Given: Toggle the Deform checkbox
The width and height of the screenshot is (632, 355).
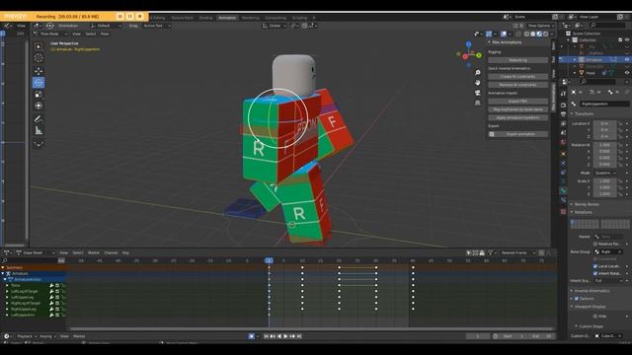Looking at the screenshot, I should pyautogui.click(x=577, y=299).
